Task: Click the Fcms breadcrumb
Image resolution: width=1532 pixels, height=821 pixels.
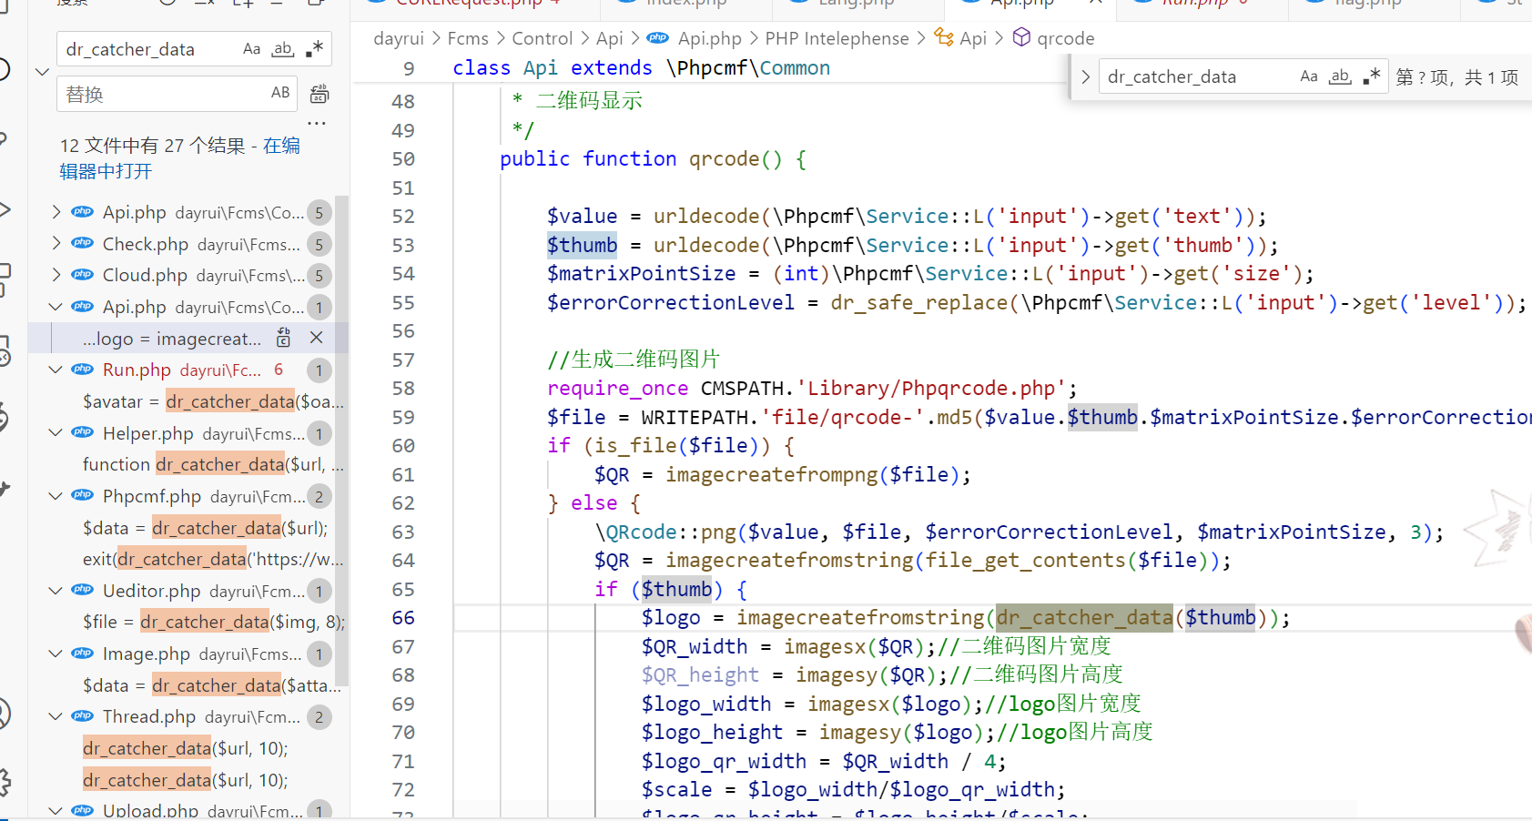Action: pos(468,38)
